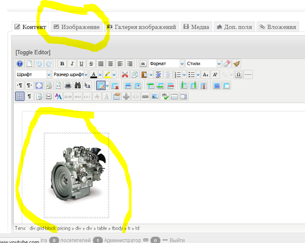The width and height of the screenshot is (305, 243).
Task: Set right-to-left text direction
Action: click(29, 85)
